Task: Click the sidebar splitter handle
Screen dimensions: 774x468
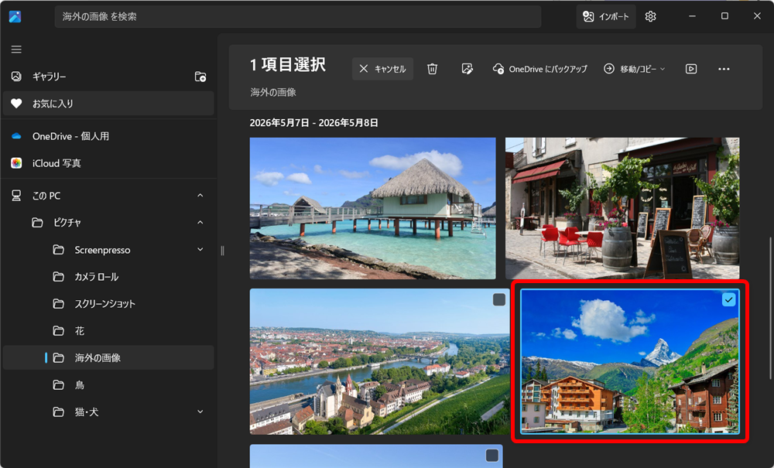Action: click(222, 251)
